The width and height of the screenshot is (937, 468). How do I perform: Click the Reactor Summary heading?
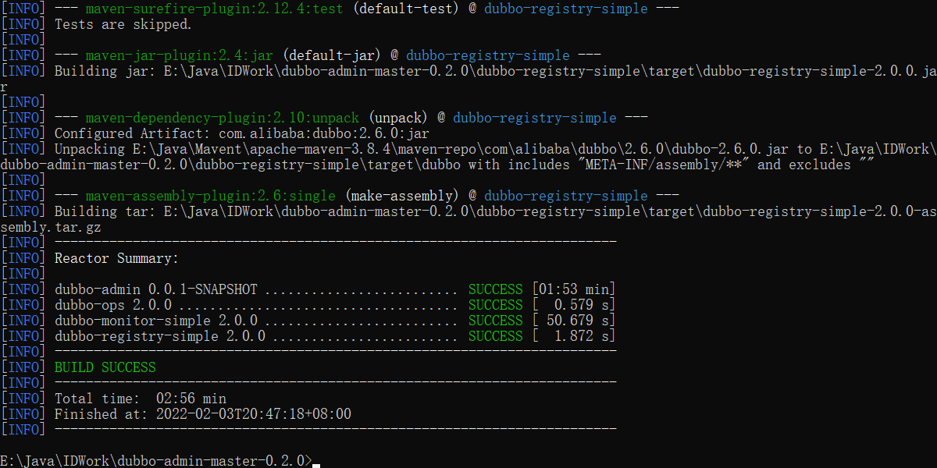pos(116,258)
